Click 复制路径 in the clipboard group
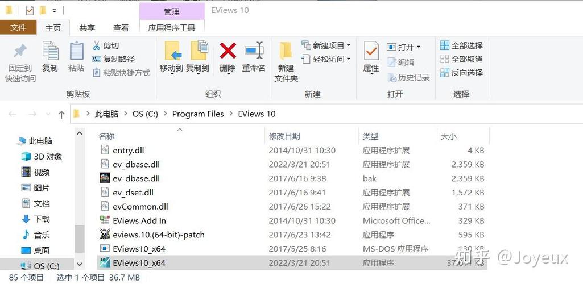 113,59
